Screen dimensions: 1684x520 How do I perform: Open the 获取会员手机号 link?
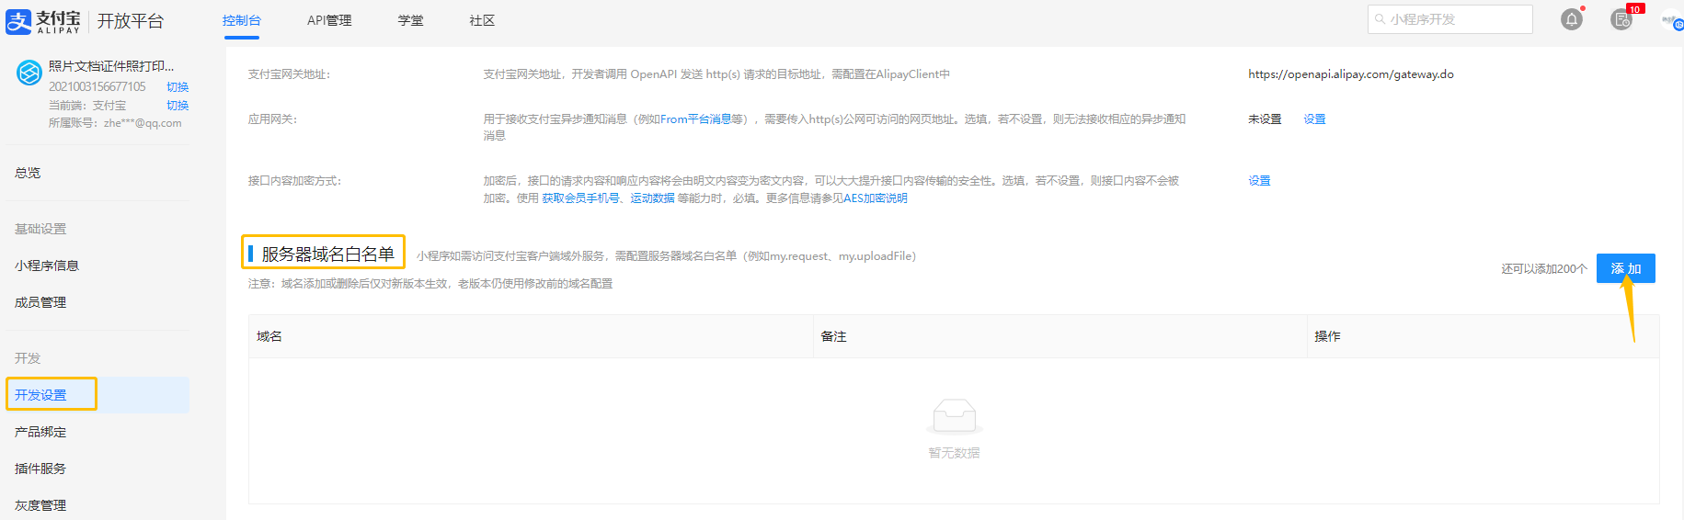[x=580, y=198]
